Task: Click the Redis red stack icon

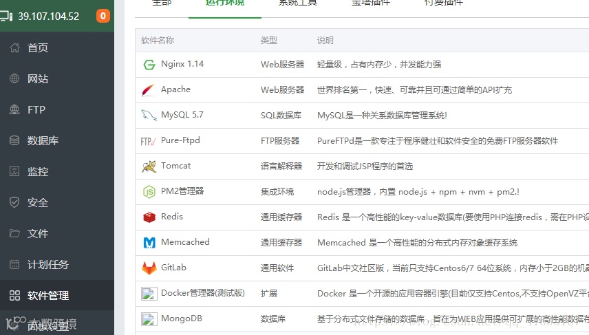Action: [x=149, y=217]
